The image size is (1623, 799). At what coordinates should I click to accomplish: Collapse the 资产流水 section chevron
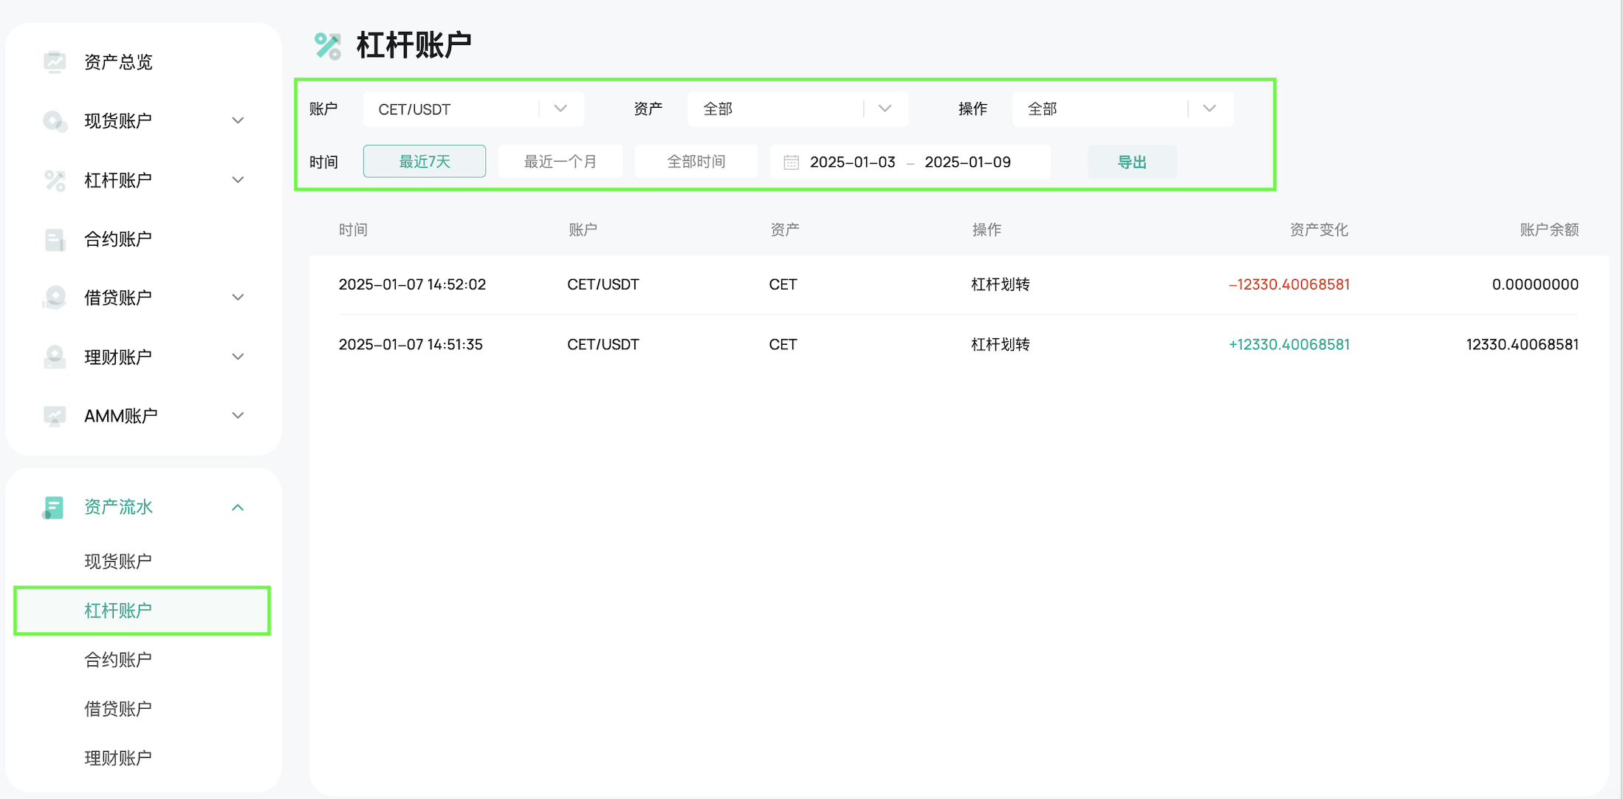(238, 507)
